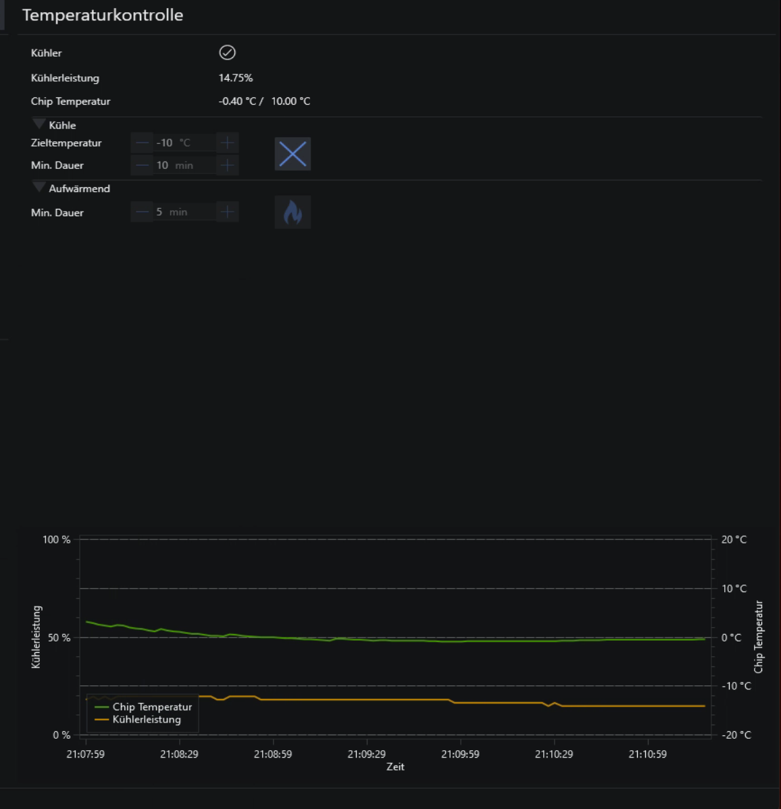The height and width of the screenshot is (809, 781).
Task: Click the 20 °C right axis label
Action: point(734,540)
